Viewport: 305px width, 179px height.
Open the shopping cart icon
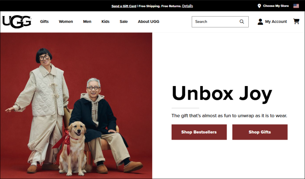coord(296,21)
